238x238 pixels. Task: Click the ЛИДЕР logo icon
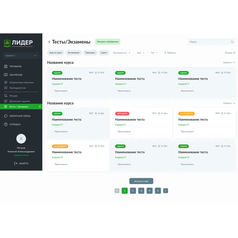(x=7, y=43)
